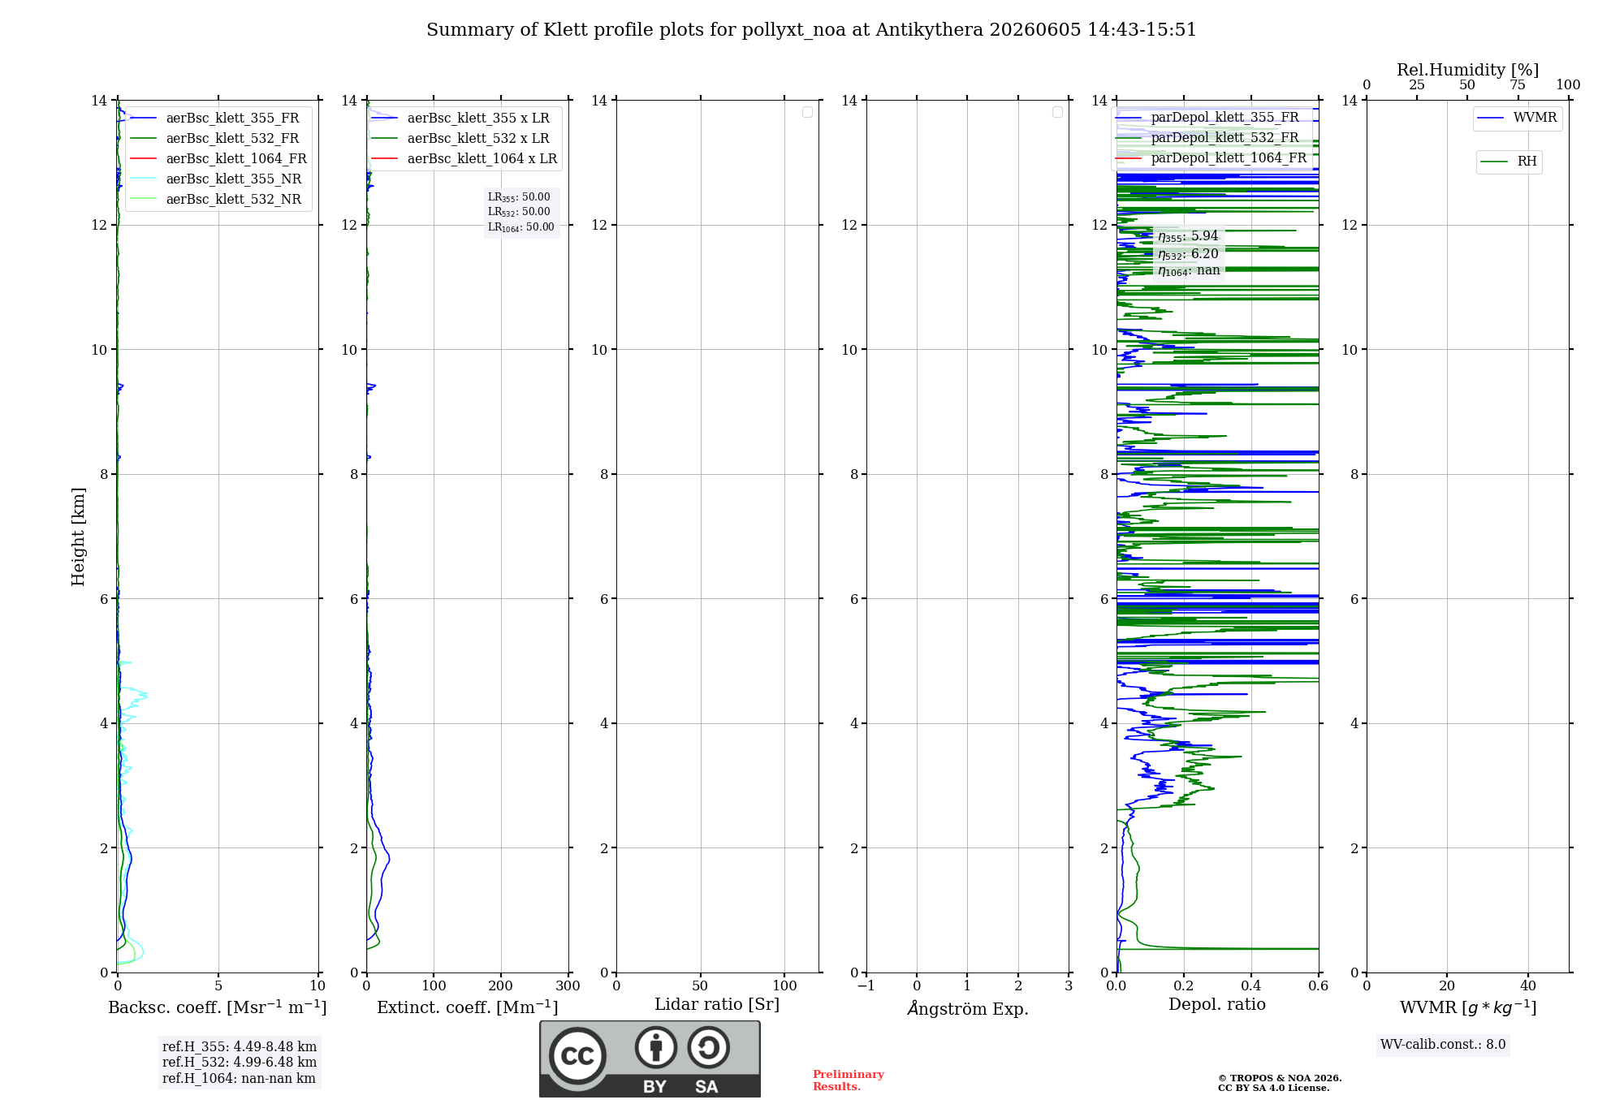Click the Height [km] axis label

pyautogui.click(x=78, y=537)
